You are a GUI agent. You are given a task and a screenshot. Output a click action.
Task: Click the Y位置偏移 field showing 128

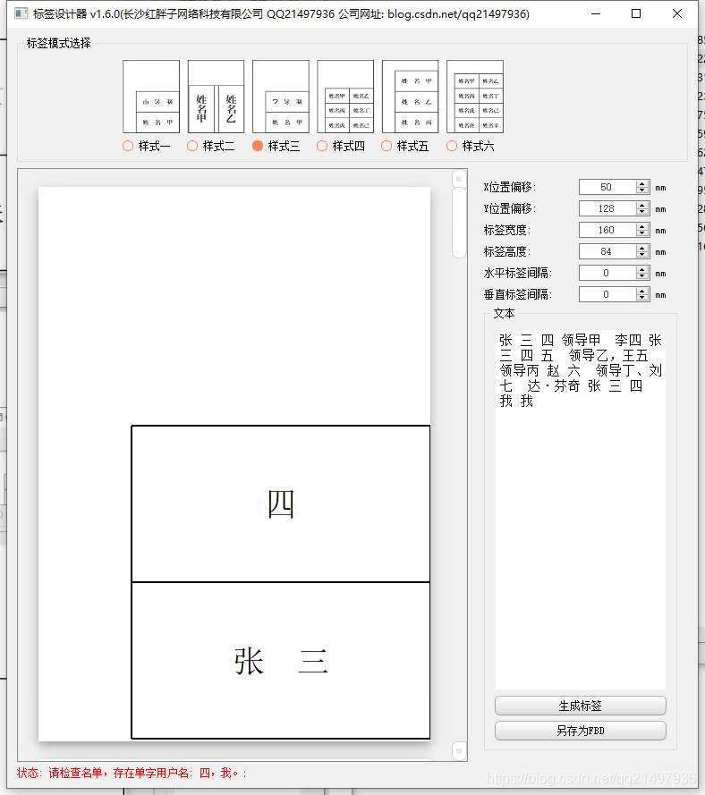coord(607,208)
